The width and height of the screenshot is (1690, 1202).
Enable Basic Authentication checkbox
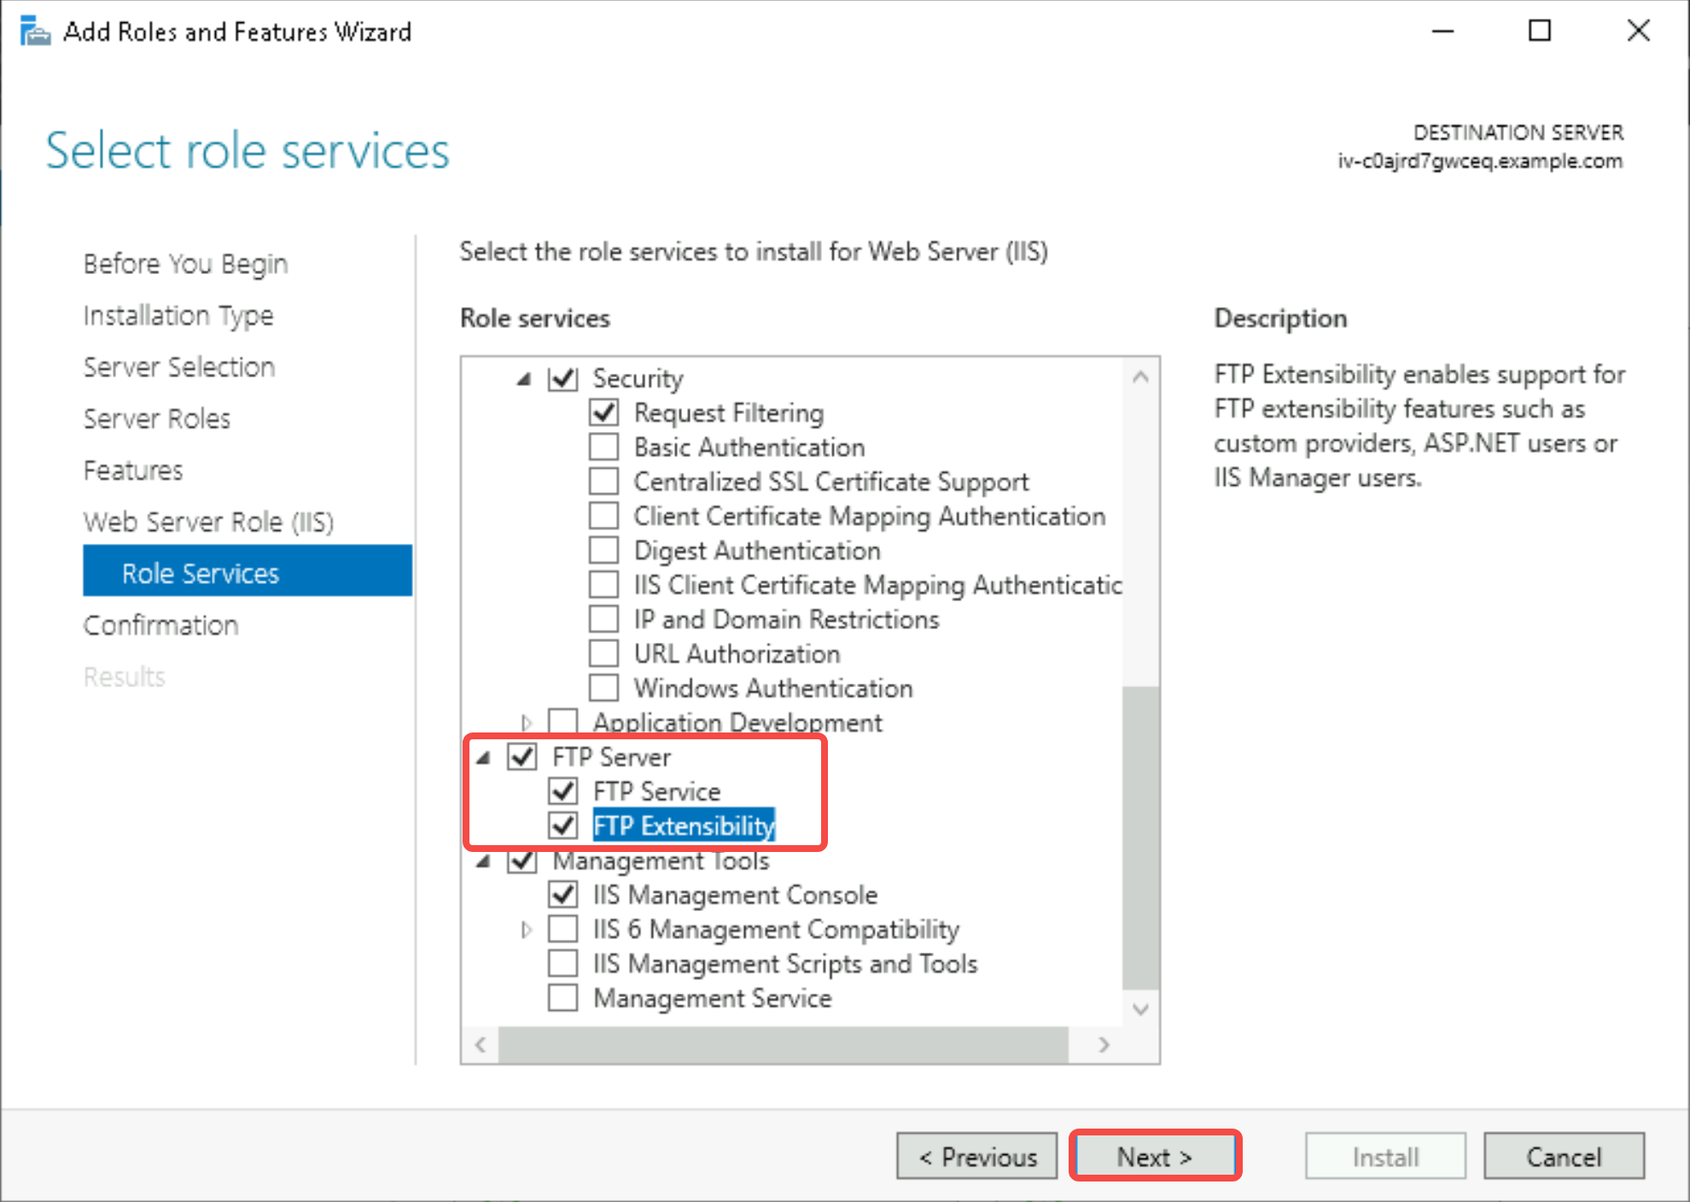604,447
